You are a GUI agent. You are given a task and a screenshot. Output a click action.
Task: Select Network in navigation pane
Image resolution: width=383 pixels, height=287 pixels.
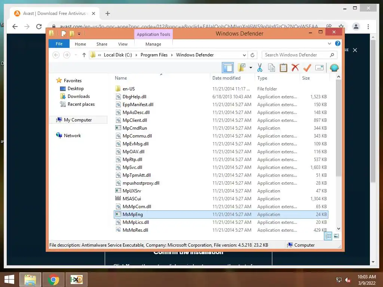pos(72,135)
